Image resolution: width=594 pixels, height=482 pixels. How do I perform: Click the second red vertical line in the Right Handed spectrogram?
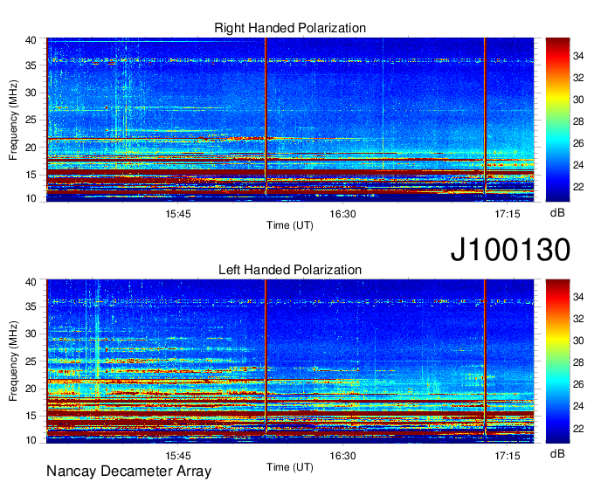(485, 115)
